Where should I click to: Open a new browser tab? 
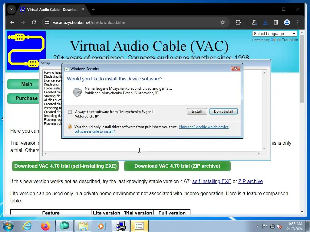[94, 9]
